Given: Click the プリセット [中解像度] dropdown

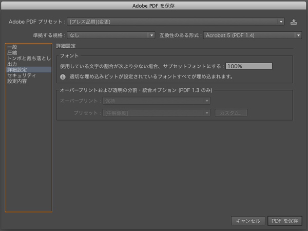Looking at the screenshot, I should (156, 113).
